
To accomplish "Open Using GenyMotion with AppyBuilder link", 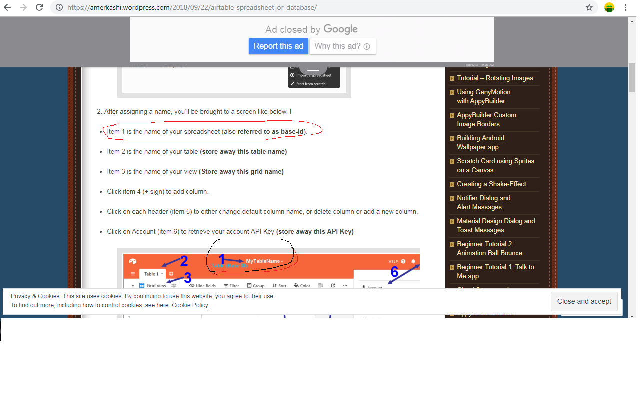I will point(483,96).
